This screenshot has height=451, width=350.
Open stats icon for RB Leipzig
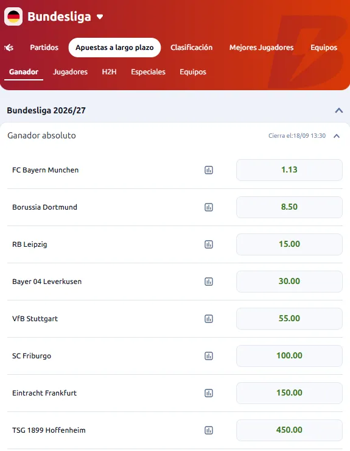(209, 244)
